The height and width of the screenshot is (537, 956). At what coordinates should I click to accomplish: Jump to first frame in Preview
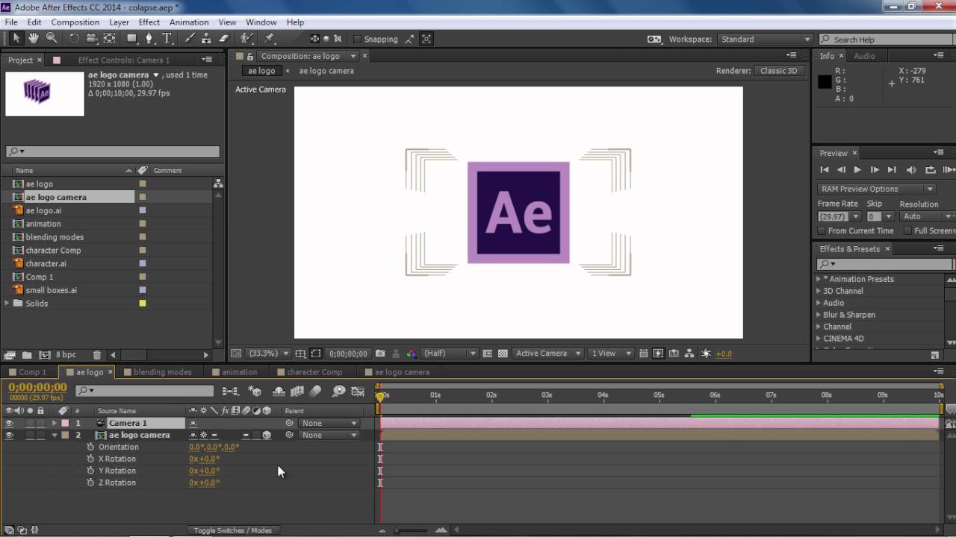[825, 170]
